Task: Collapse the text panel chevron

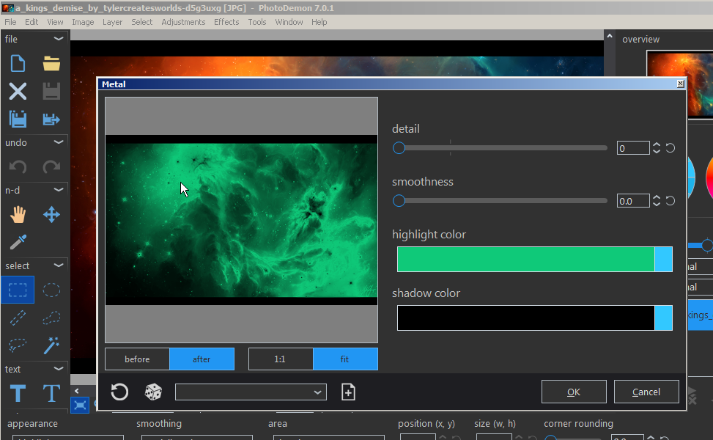Action: 59,369
